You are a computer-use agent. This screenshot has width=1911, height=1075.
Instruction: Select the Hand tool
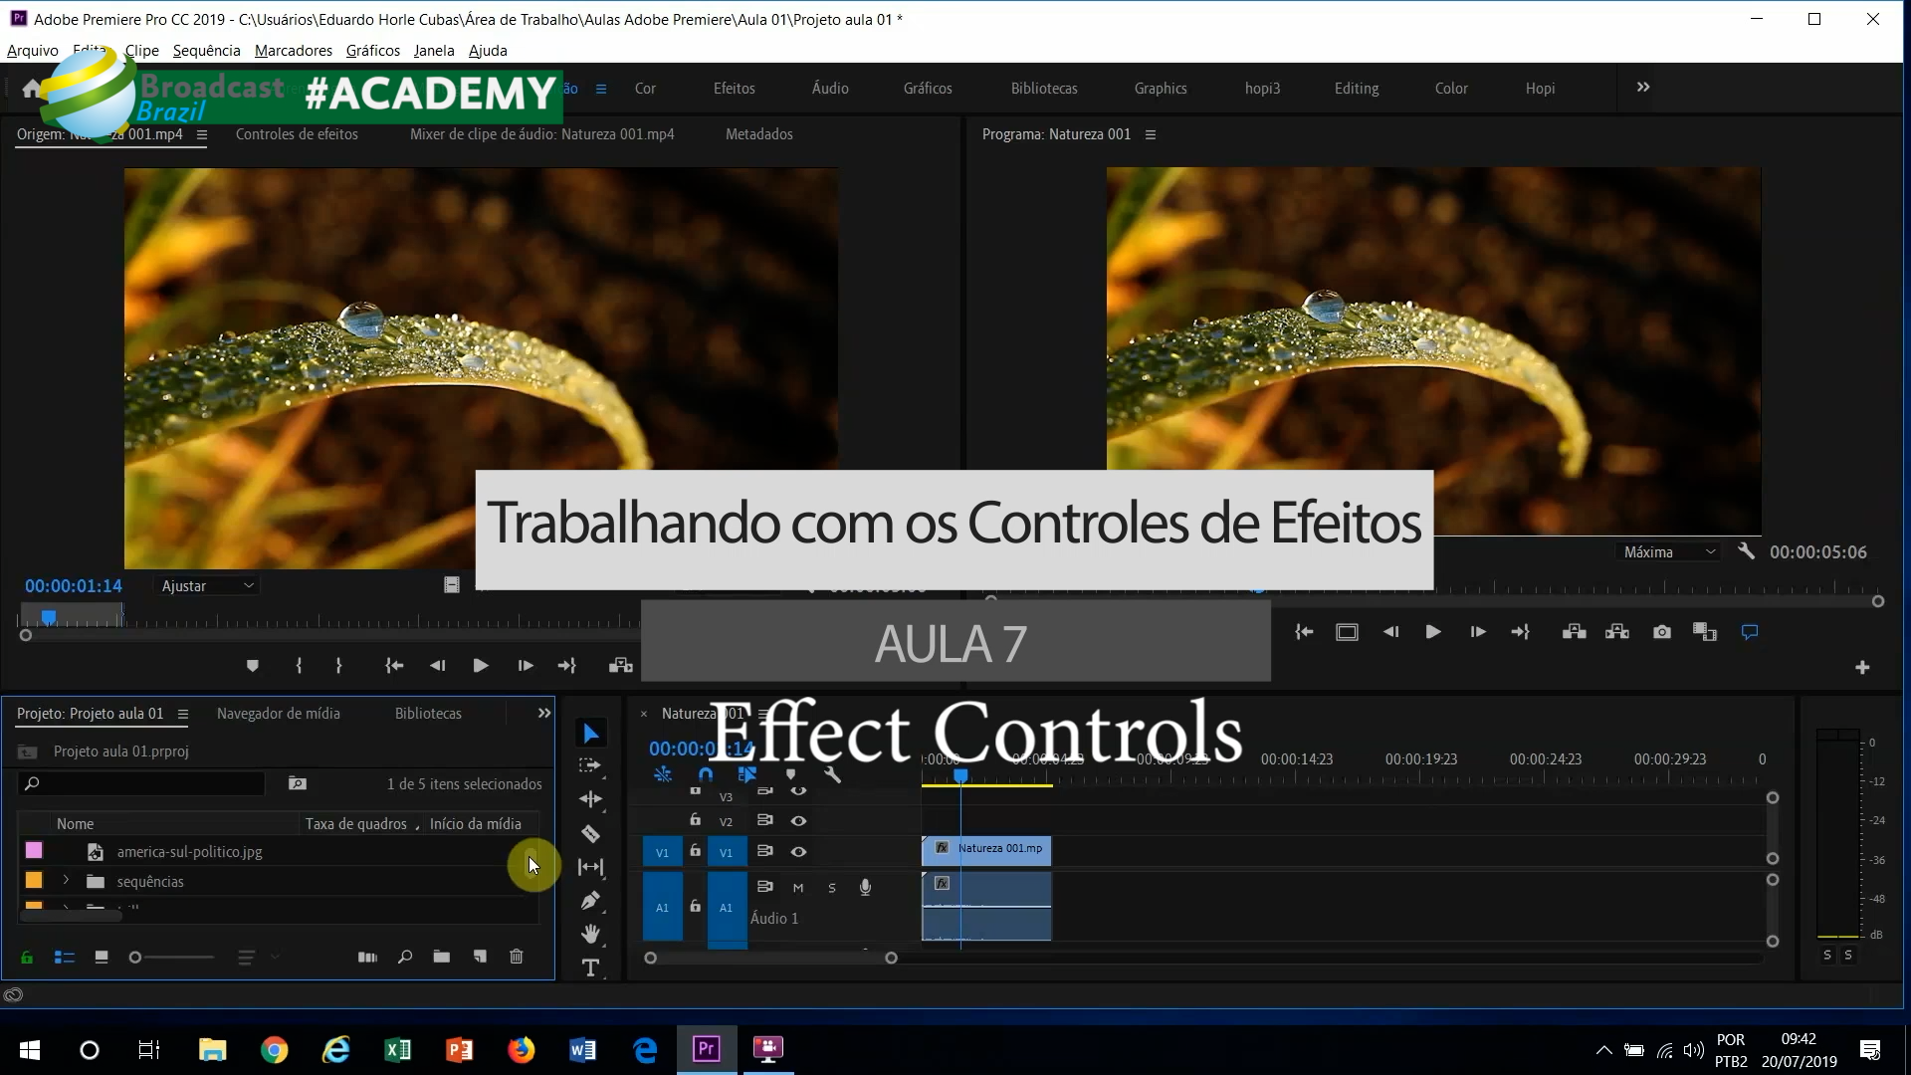pyautogui.click(x=590, y=934)
